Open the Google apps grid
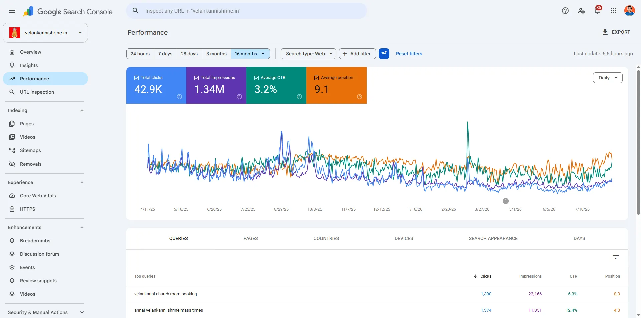 point(614,11)
